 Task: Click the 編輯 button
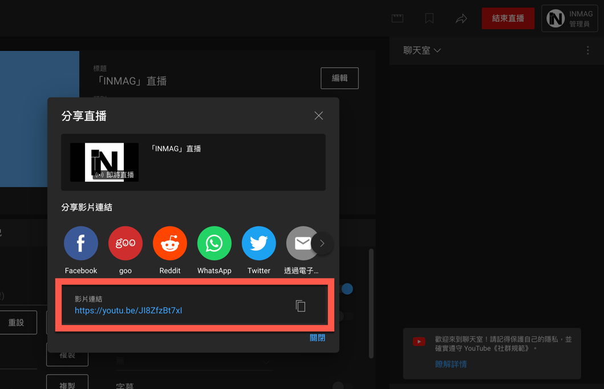pyautogui.click(x=340, y=78)
